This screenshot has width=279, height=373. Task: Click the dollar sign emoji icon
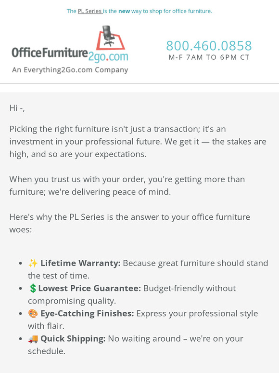(x=33, y=288)
